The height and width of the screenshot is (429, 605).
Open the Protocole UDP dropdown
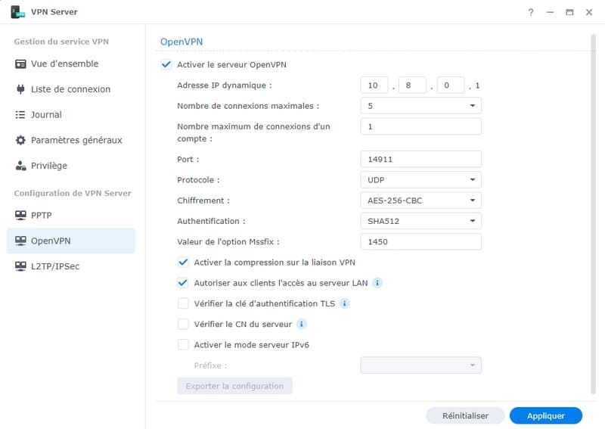coord(420,180)
